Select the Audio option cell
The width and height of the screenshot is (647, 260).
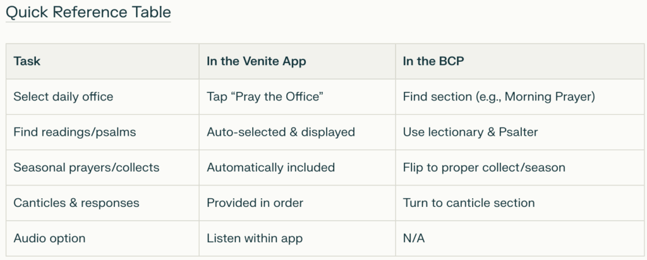tap(102, 239)
